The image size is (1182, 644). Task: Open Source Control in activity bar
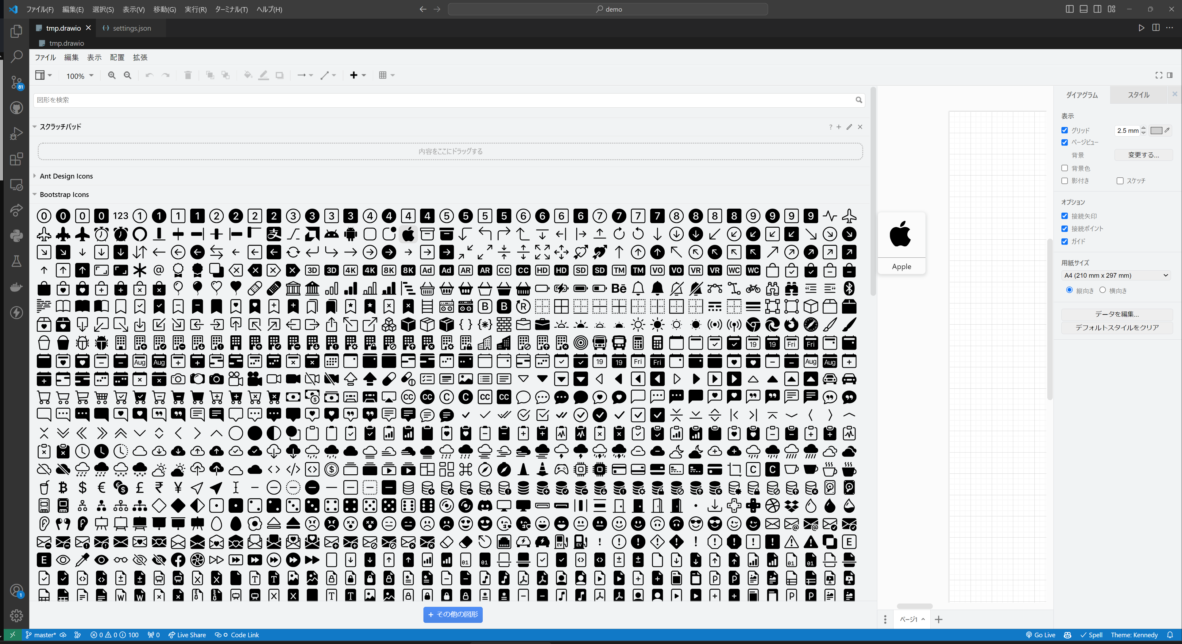(x=17, y=83)
